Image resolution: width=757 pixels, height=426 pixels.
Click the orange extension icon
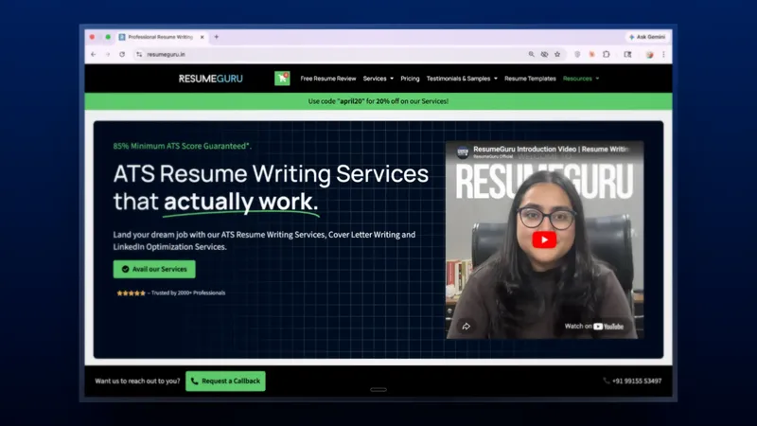tap(591, 55)
